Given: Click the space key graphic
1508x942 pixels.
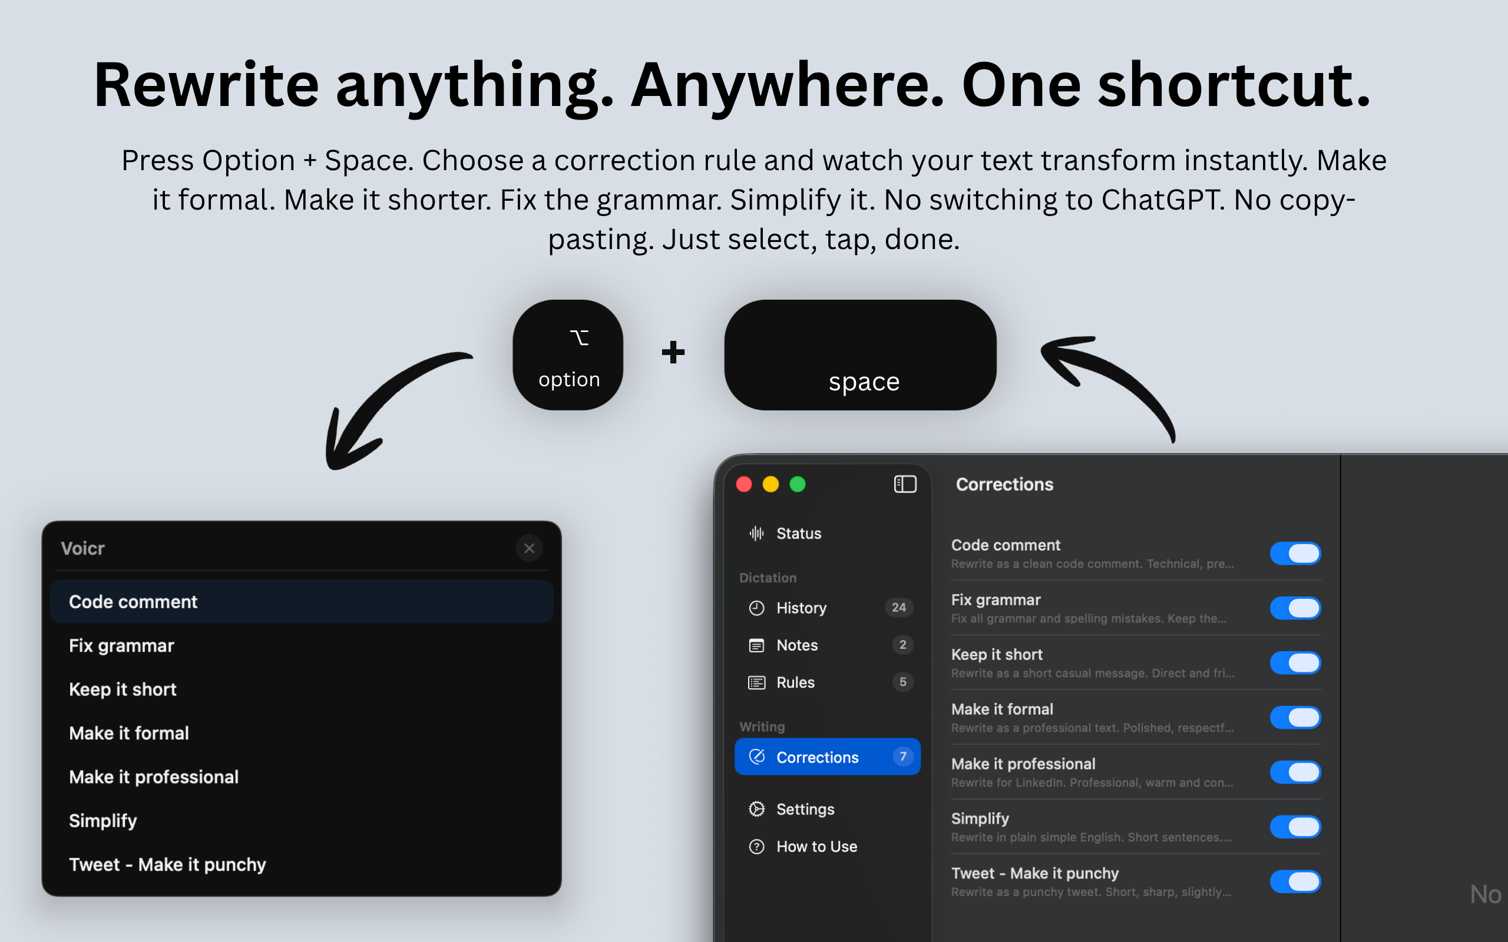Looking at the screenshot, I should tap(860, 355).
